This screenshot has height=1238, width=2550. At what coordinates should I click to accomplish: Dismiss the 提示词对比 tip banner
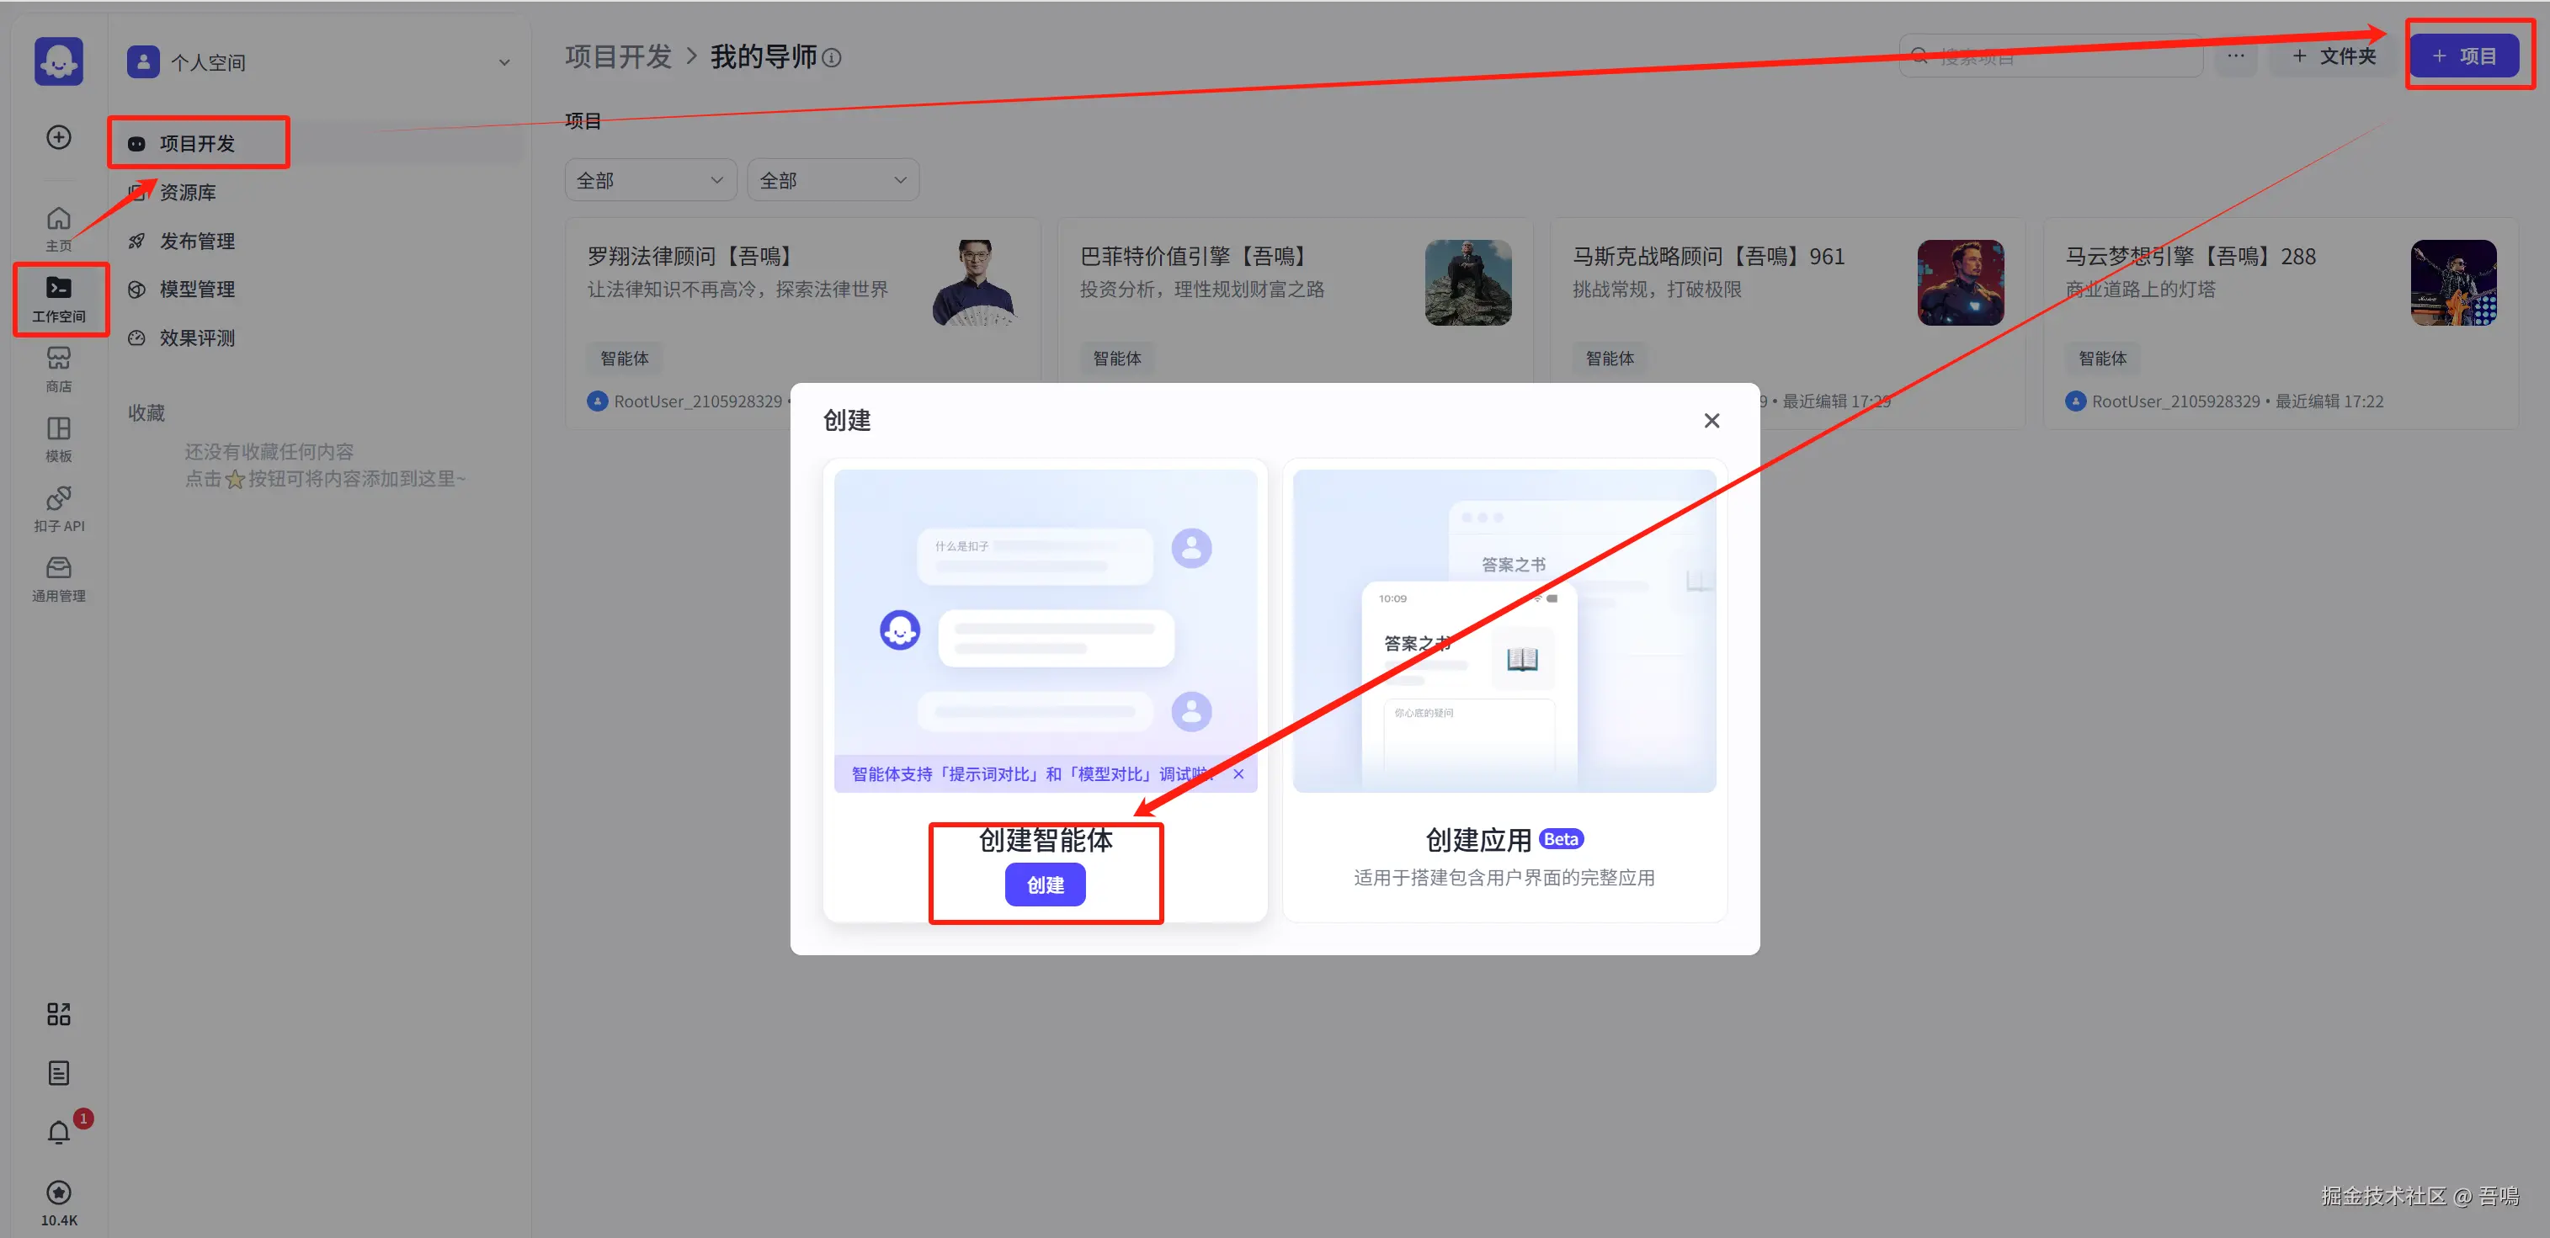[x=1238, y=774]
